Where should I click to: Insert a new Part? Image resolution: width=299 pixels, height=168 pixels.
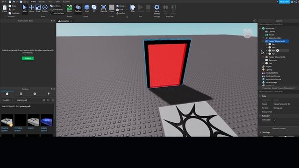pos(87,8)
